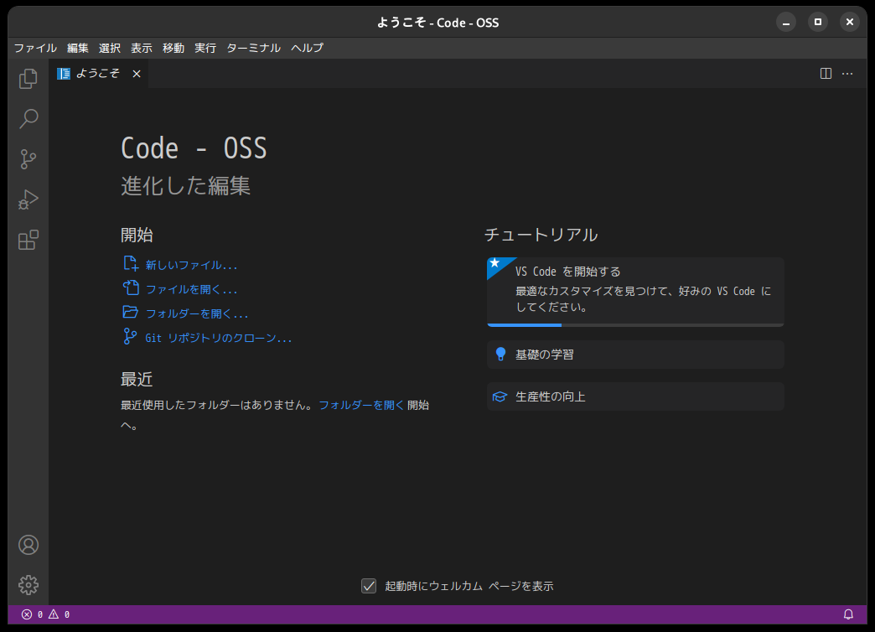The image size is (875, 632).
Task: Click the Git リポジトリのクローン... link
Action: pos(218,339)
